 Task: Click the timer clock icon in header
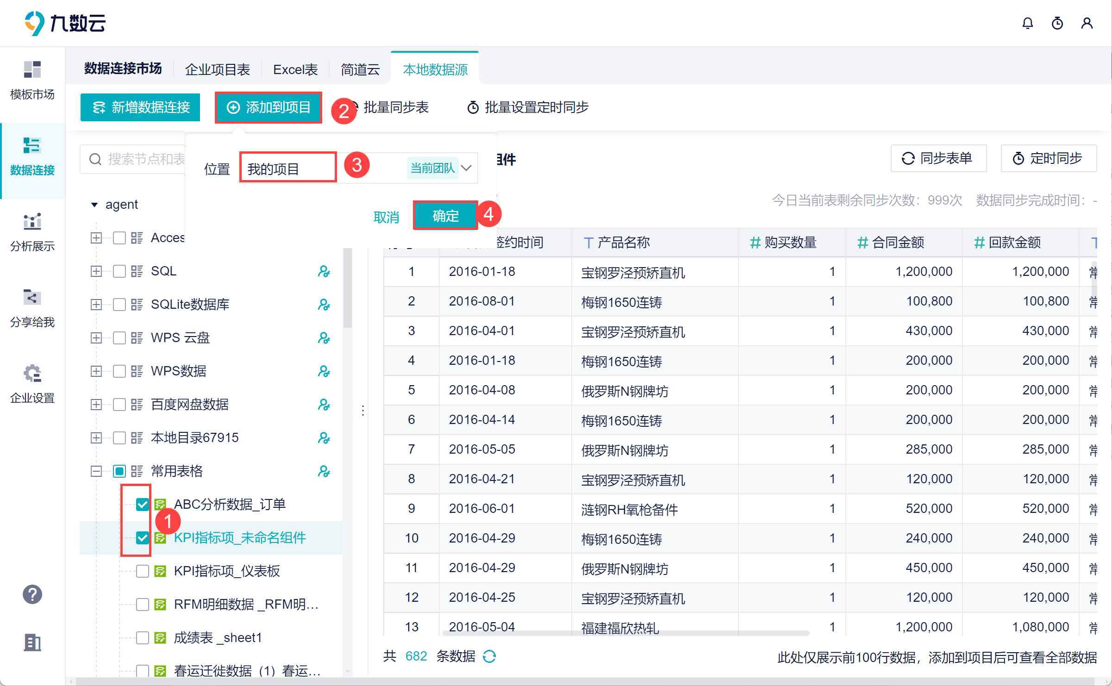[1057, 23]
